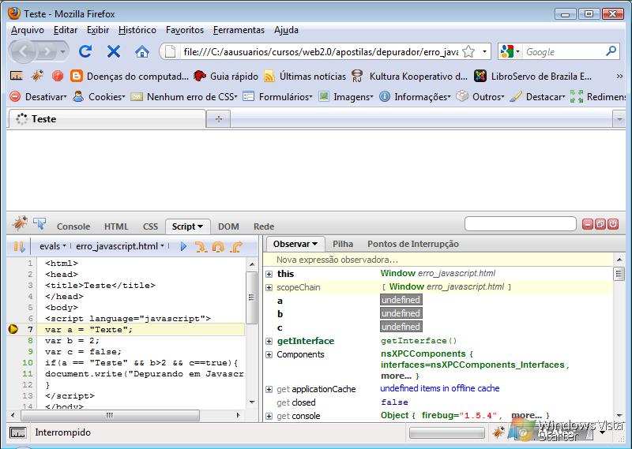Toggle break on next pause icon
Image resolution: width=632 pixels, height=449 pixels.
click(x=19, y=246)
